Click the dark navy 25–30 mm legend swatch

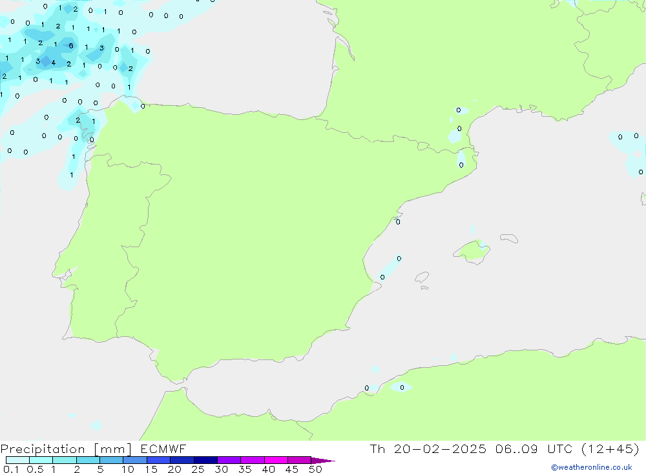205,460
